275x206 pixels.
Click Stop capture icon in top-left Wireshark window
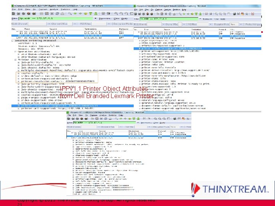point(29,13)
